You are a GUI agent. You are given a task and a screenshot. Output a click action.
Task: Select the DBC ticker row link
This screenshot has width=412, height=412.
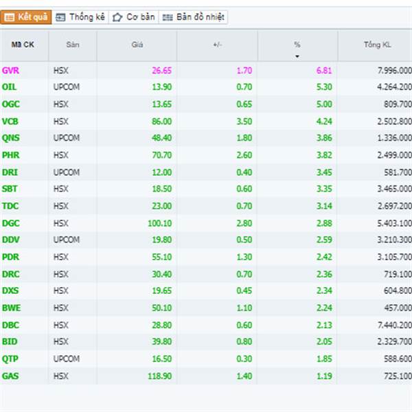[10, 324]
